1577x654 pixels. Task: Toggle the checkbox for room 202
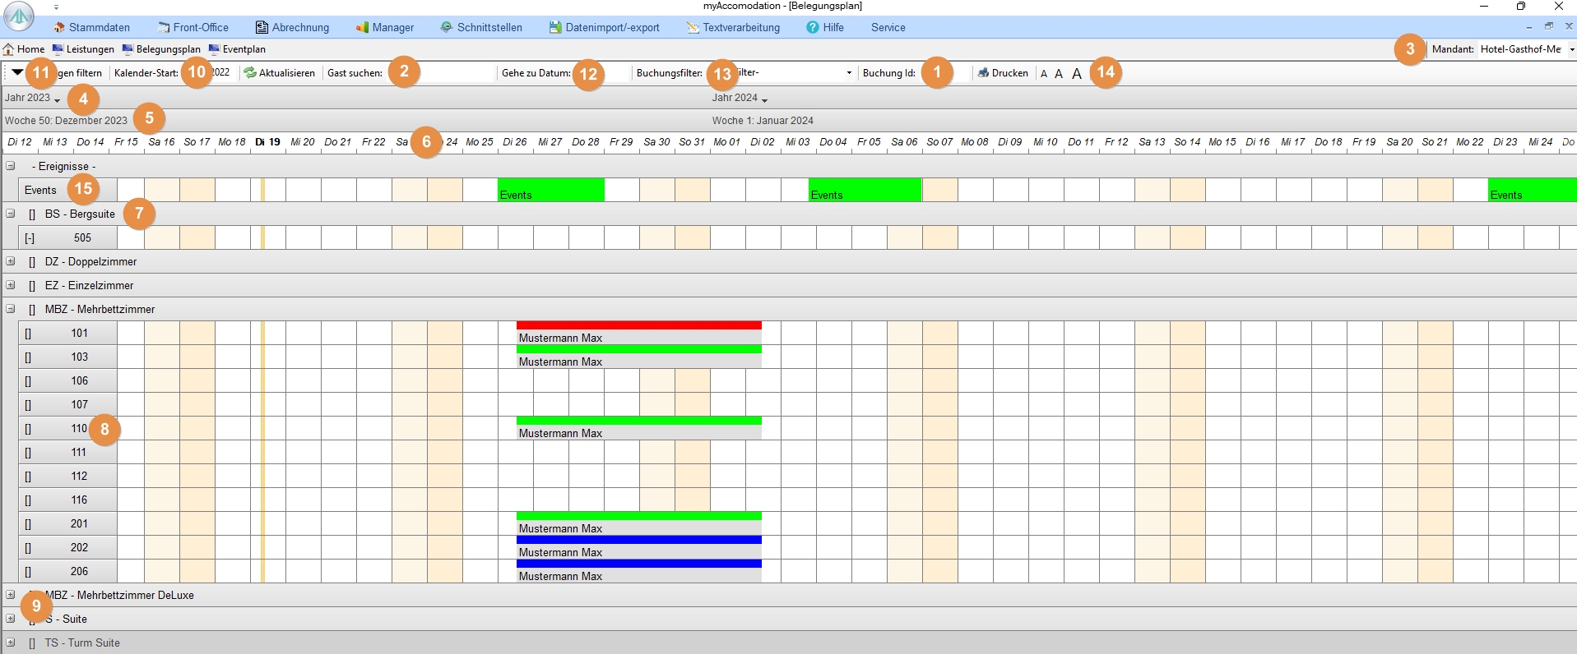28,548
